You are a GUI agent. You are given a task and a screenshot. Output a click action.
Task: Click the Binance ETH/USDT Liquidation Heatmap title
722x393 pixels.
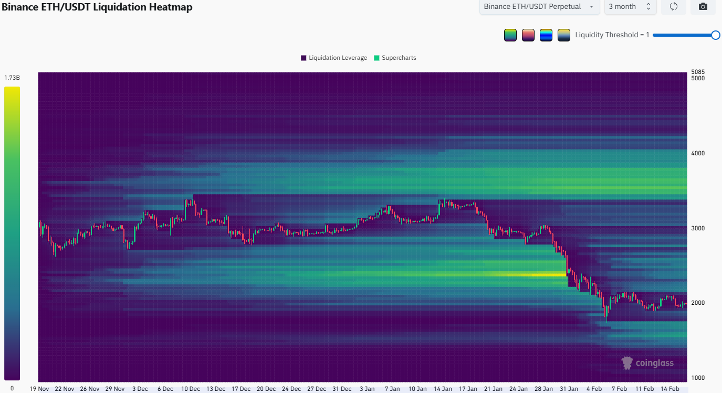pyautogui.click(x=97, y=7)
